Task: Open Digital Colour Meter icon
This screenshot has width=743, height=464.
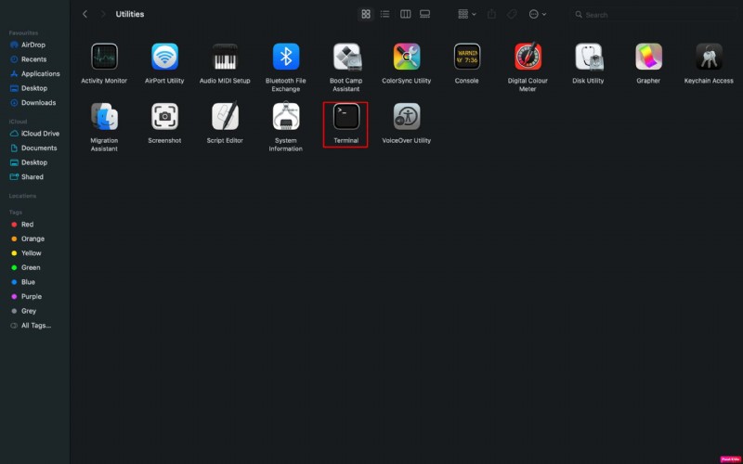Action: pyautogui.click(x=528, y=57)
